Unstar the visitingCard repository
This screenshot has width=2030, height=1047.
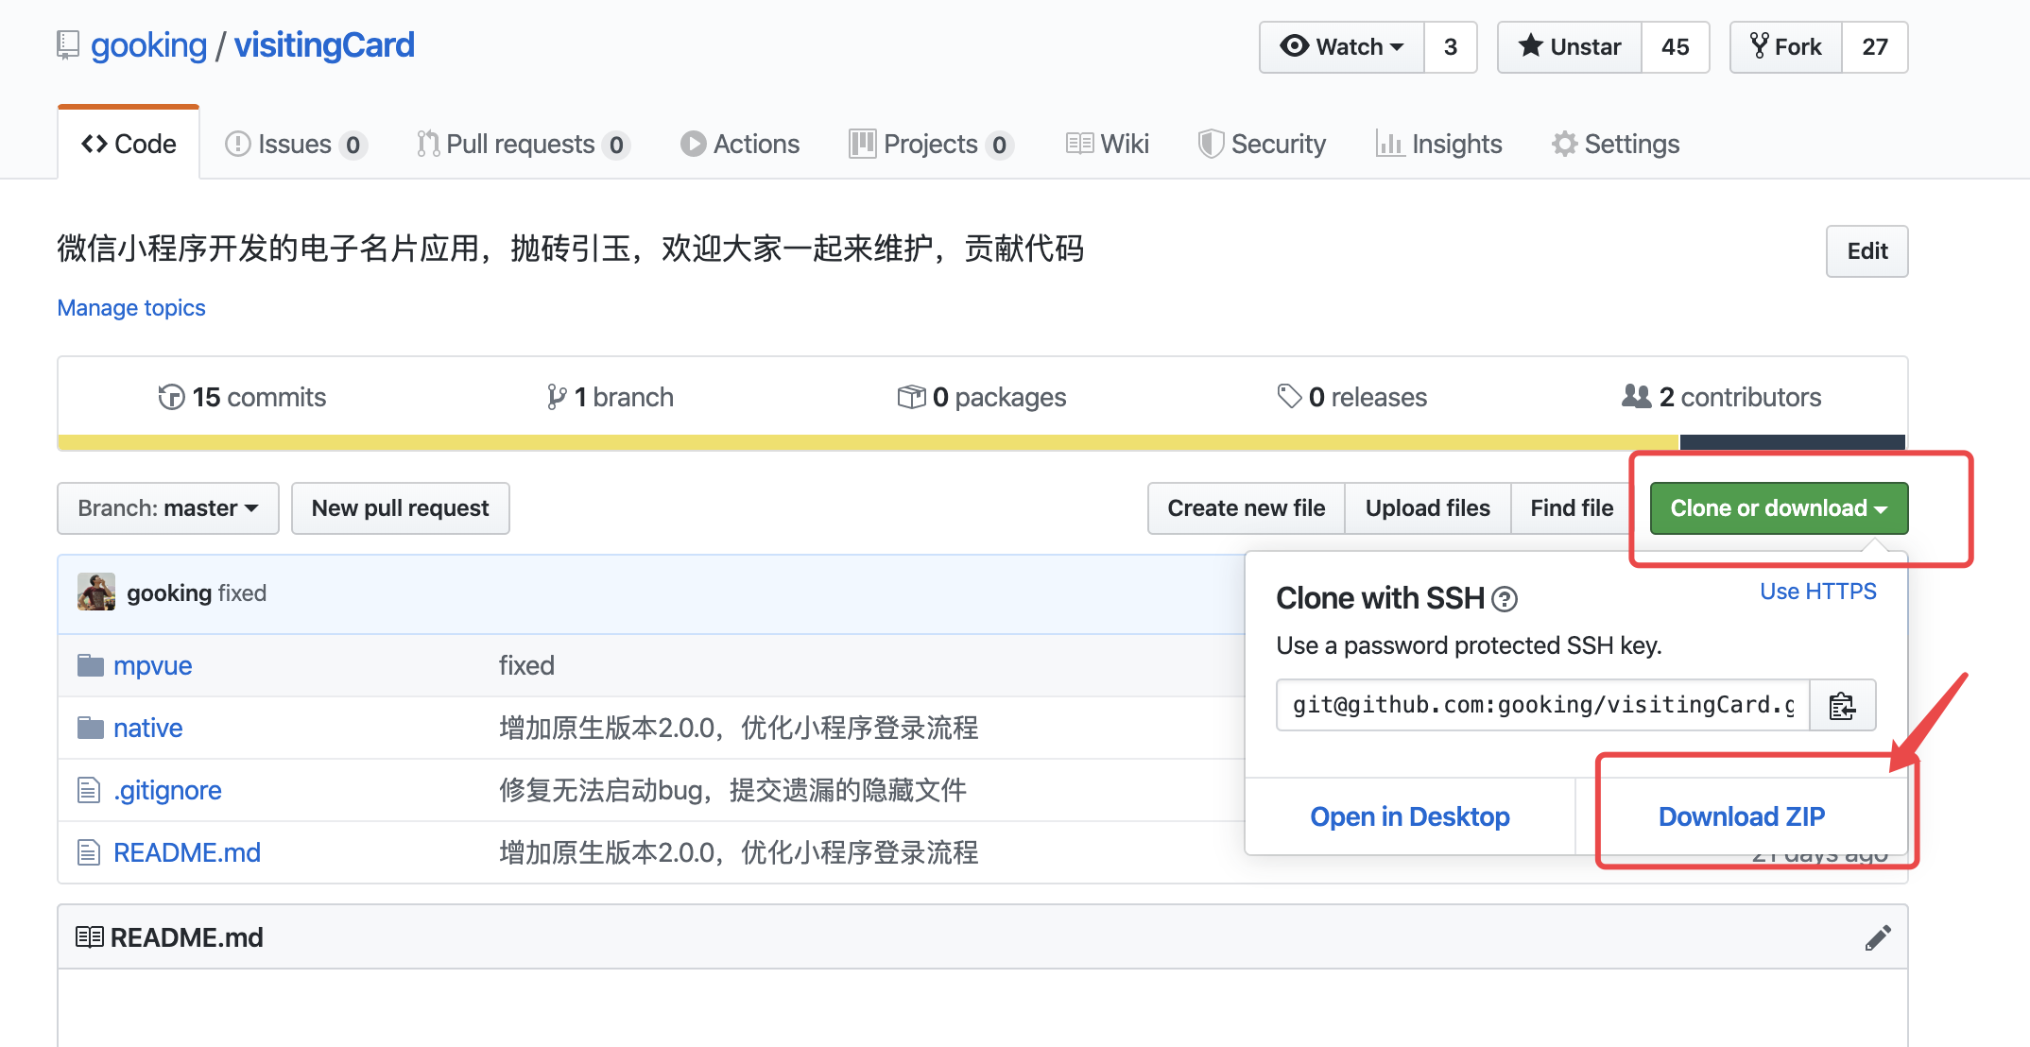1571,47
